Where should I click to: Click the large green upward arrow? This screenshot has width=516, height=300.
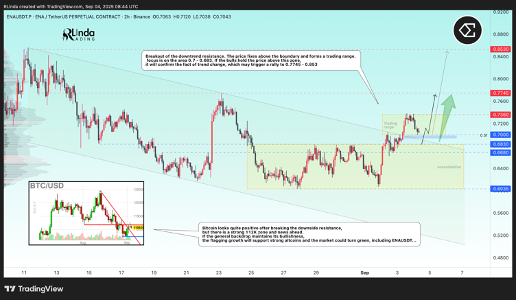447,113
